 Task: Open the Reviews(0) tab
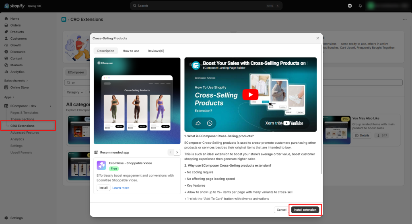pyautogui.click(x=156, y=51)
